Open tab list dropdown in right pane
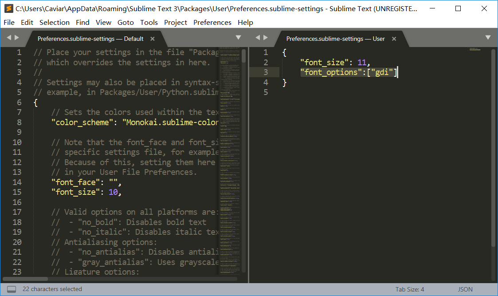The height and width of the screenshot is (296, 498). point(488,38)
